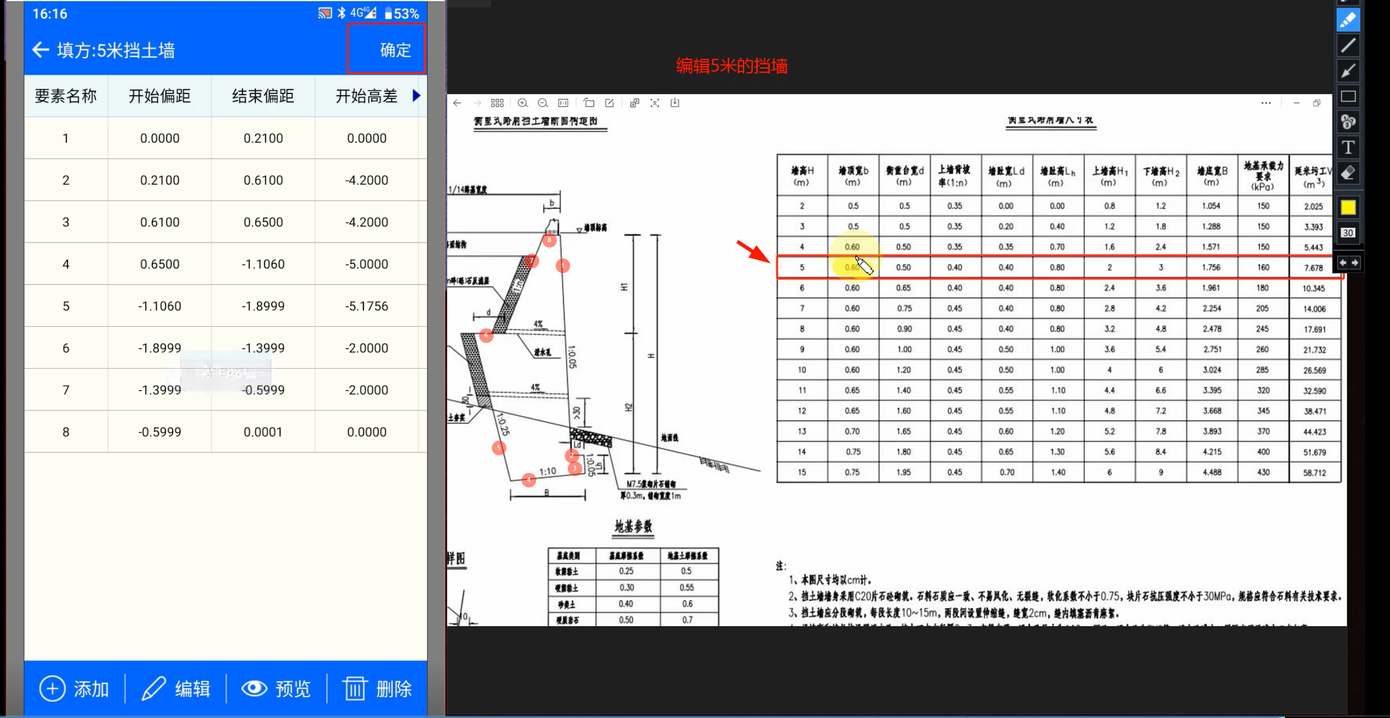Select the eraser tool
1390x718 pixels.
pyautogui.click(x=1348, y=173)
